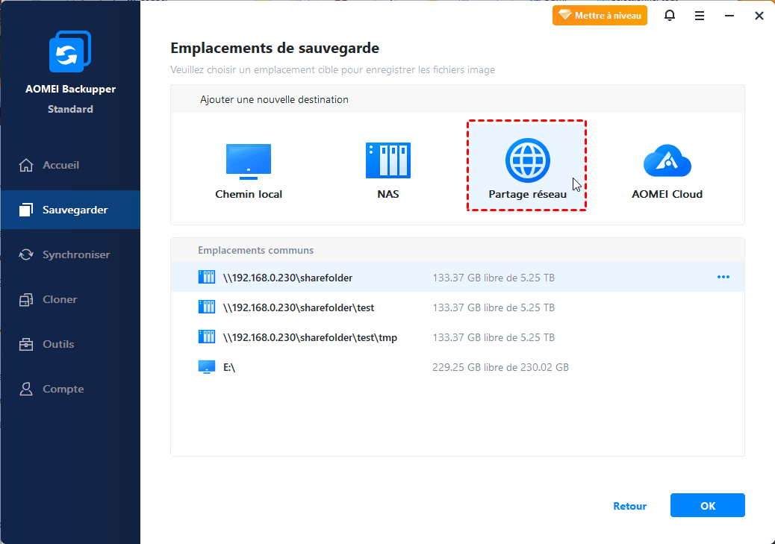Click the sync arrows icon next to Synchroniser

point(26,254)
